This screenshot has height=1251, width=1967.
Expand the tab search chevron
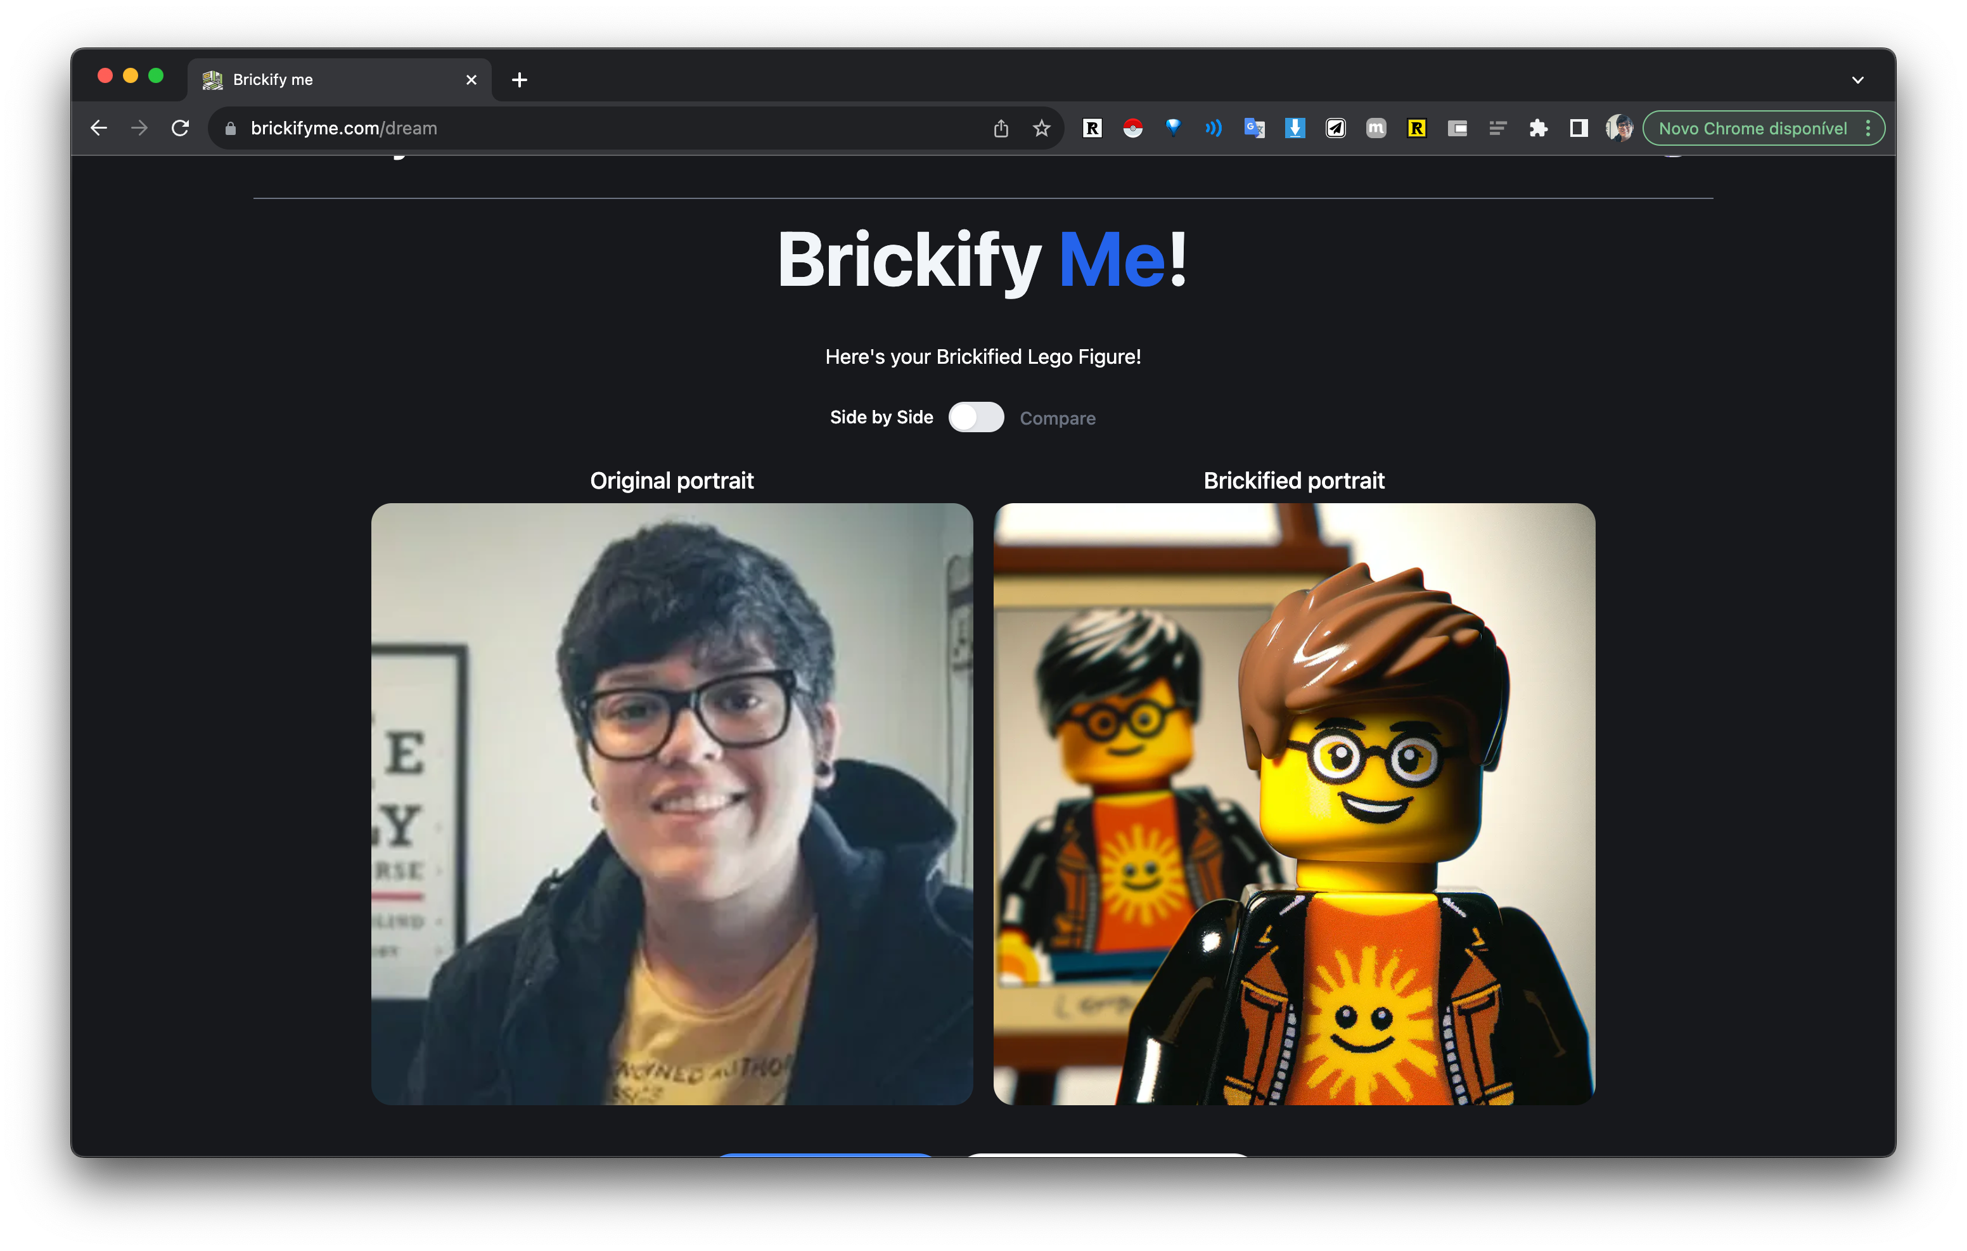(x=1857, y=80)
